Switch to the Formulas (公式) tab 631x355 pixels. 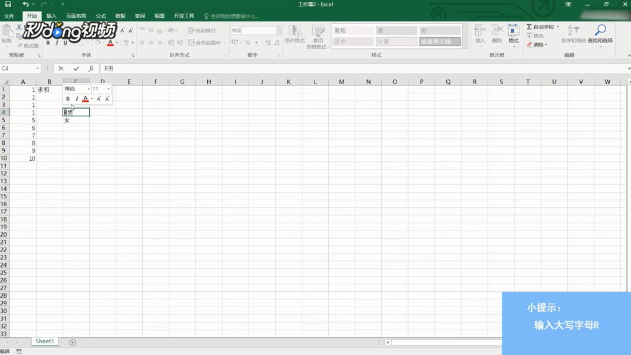100,16
